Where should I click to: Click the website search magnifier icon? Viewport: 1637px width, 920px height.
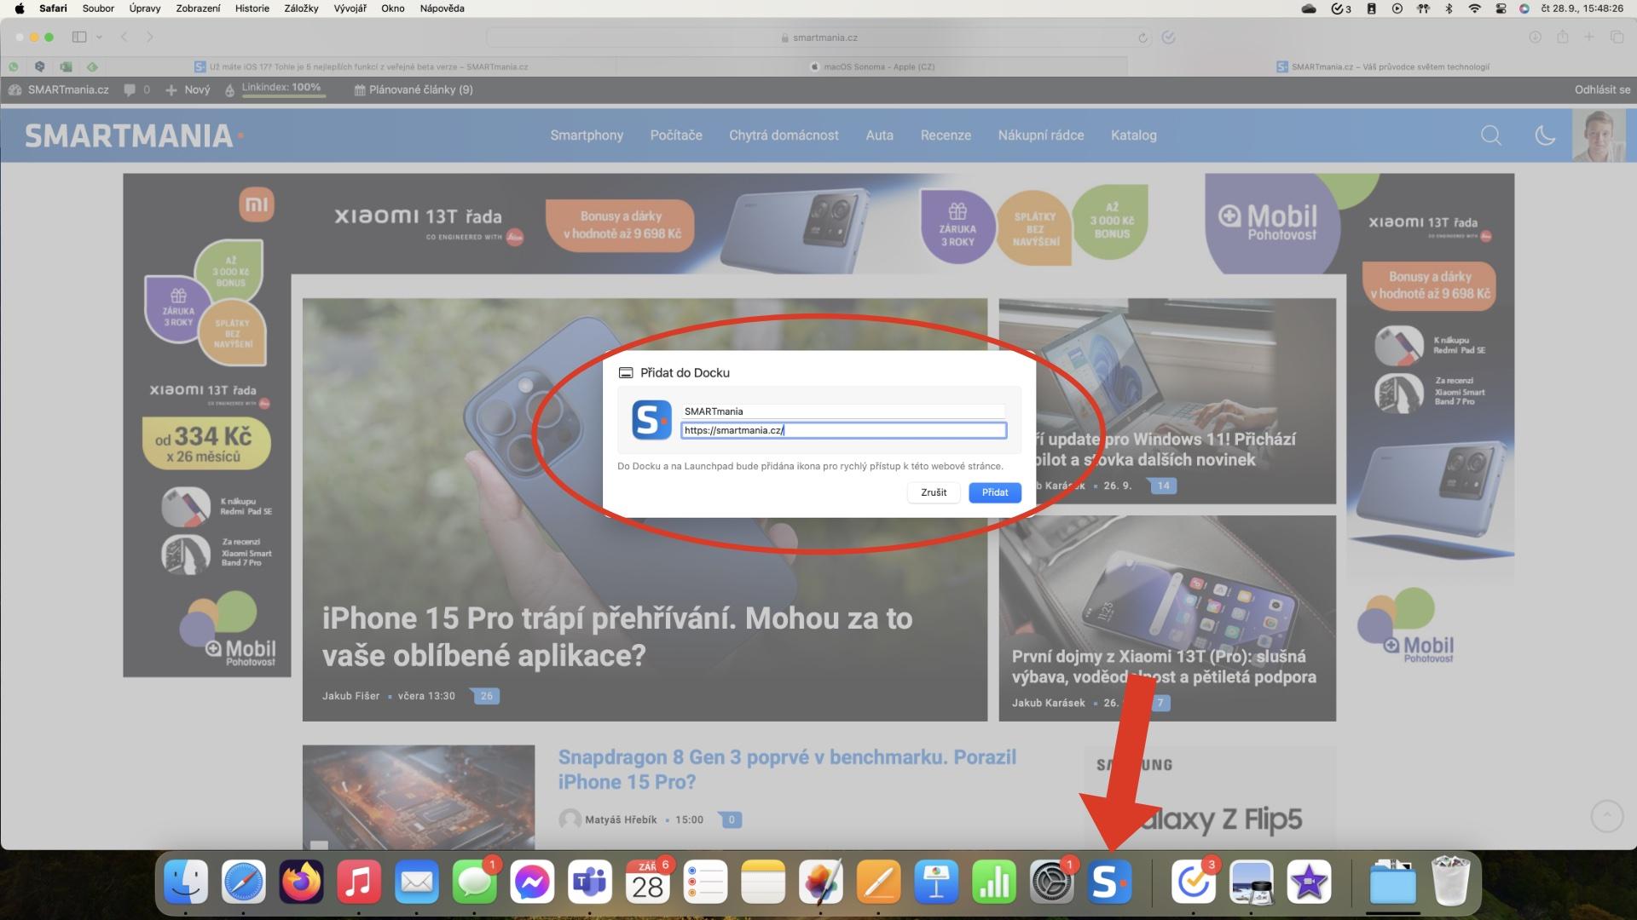[1491, 135]
